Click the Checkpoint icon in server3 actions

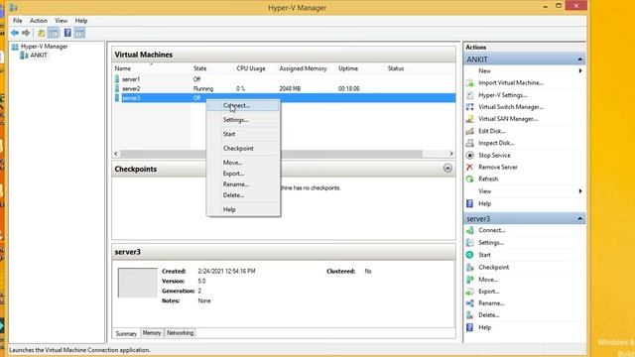click(469, 267)
